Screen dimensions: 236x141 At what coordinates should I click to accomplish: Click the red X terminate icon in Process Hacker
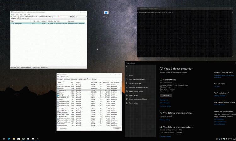(x=59, y=17)
